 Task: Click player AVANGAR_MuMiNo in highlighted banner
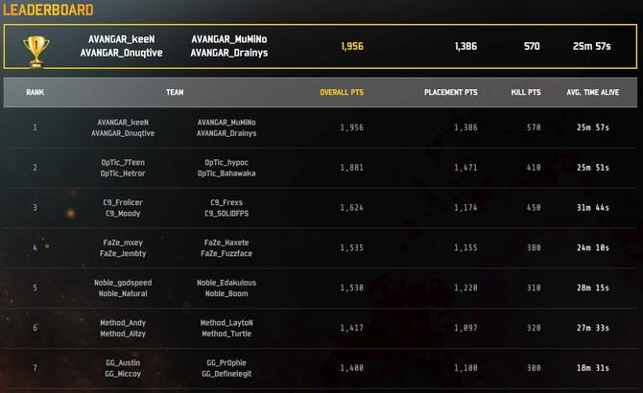229,39
